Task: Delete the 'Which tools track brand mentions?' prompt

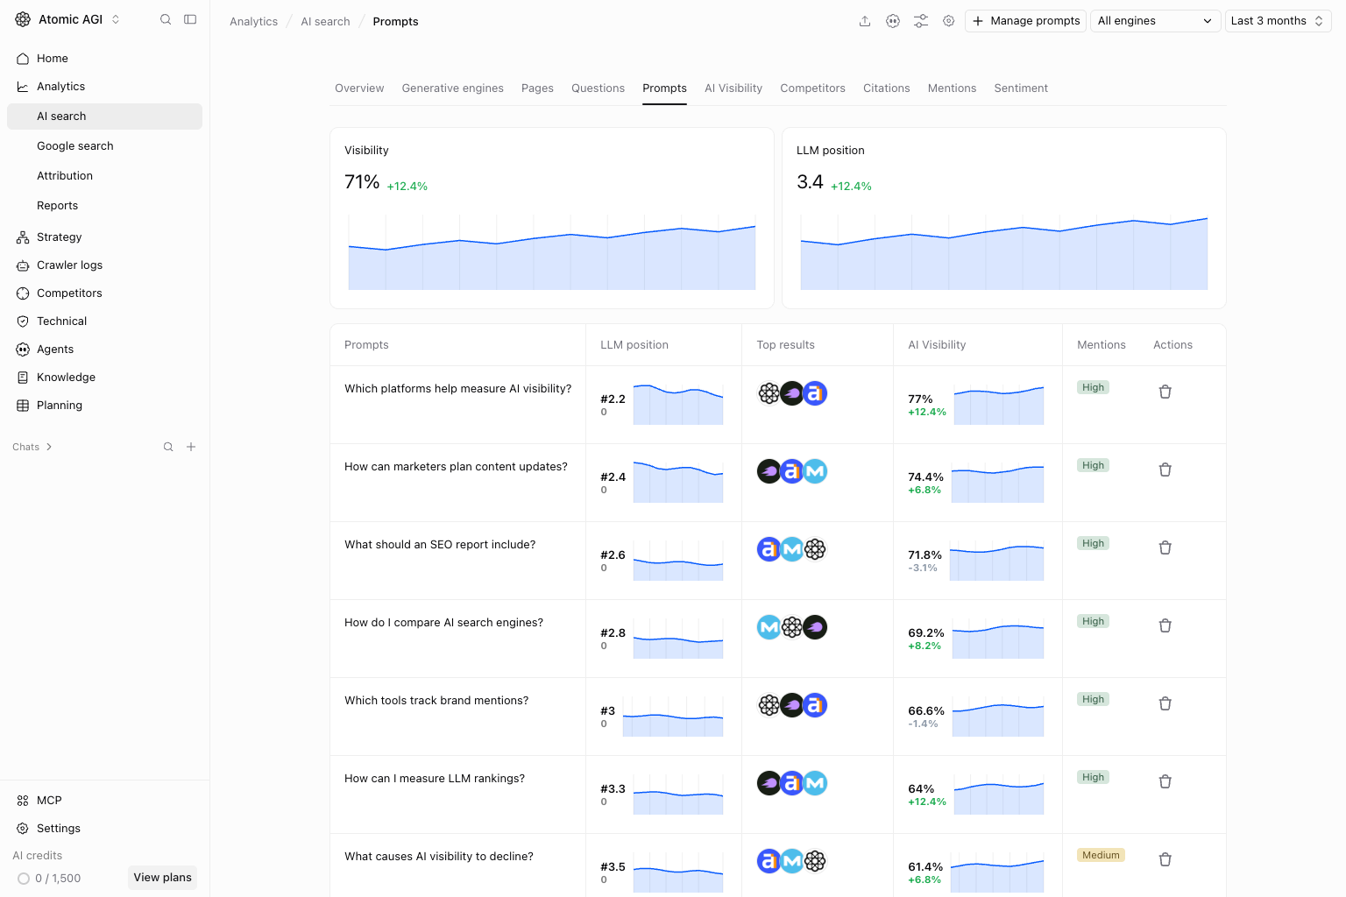Action: [1165, 703]
